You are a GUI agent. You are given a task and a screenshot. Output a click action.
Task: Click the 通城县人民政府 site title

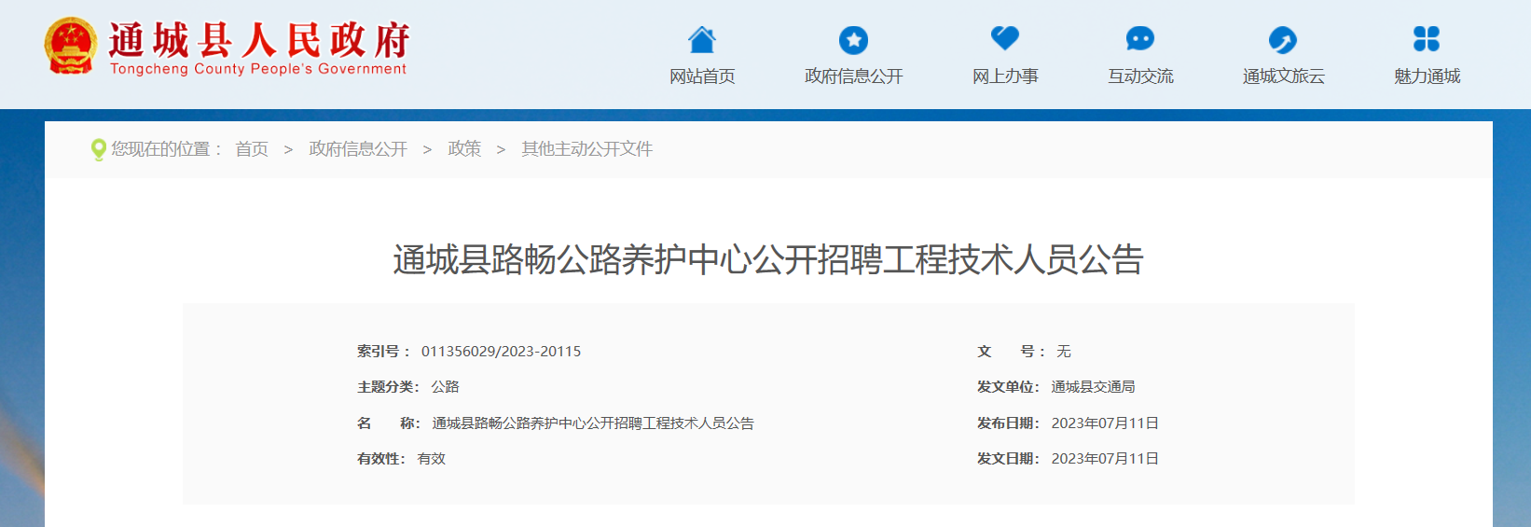click(258, 40)
